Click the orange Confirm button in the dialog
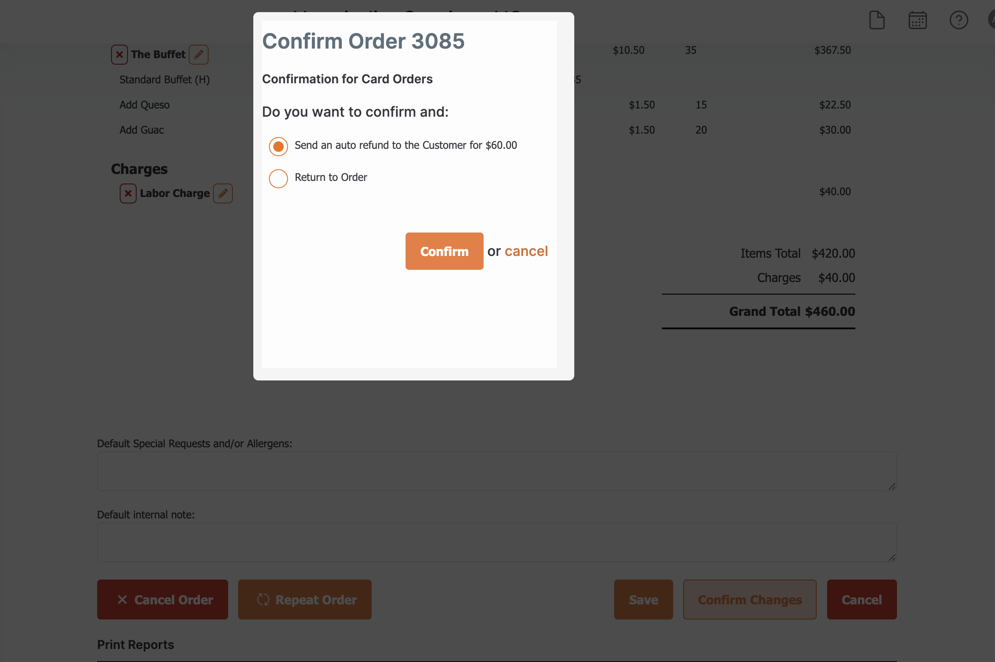 (x=444, y=251)
